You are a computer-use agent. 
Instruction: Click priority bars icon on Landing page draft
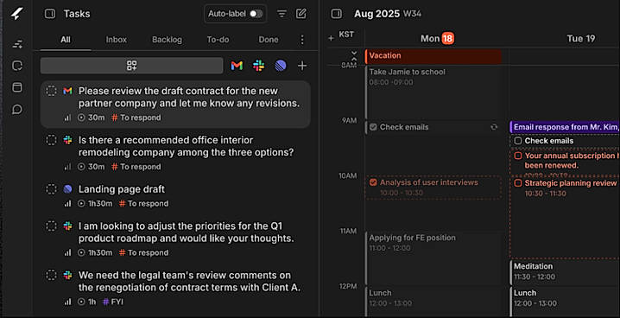point(67,203)
